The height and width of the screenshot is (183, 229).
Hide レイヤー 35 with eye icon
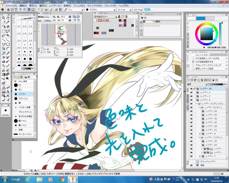(x=191, y=88)
